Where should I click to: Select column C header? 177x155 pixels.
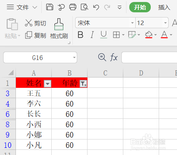point(105,73)
